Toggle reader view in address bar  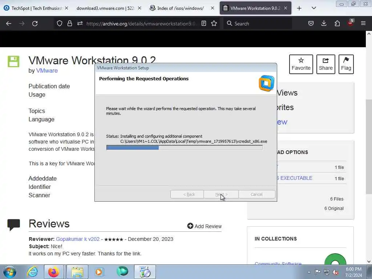pos(203,23)
